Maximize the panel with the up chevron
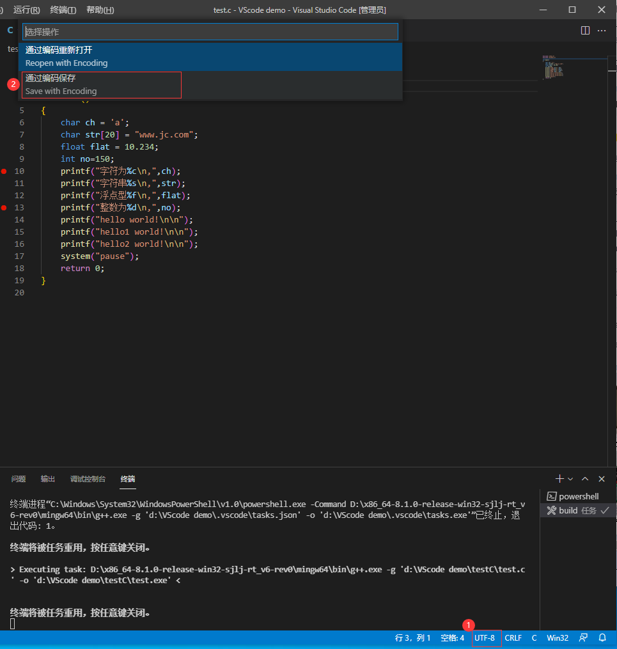 coord(585,479)
